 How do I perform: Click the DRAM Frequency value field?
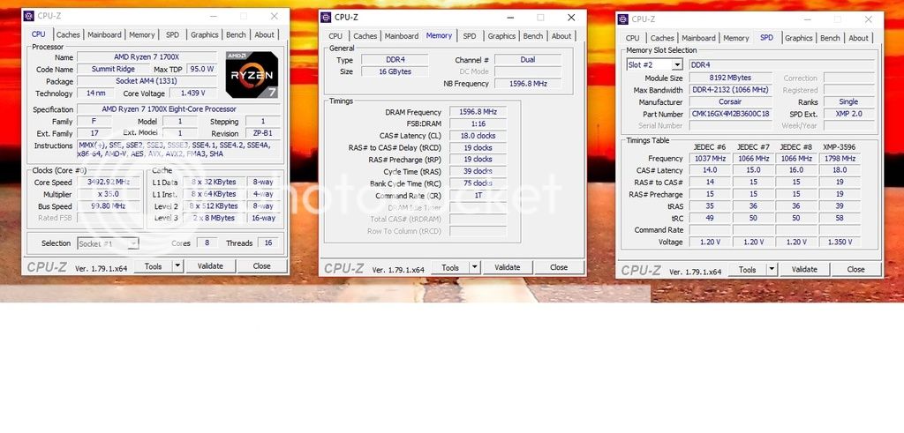point(478,112)
